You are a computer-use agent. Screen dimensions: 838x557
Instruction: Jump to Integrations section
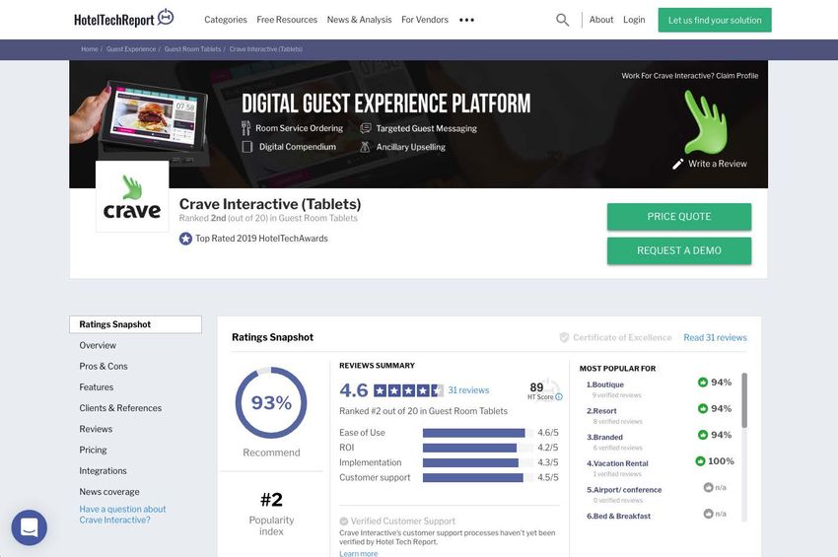pyautogui.click(x=103, y=470)
